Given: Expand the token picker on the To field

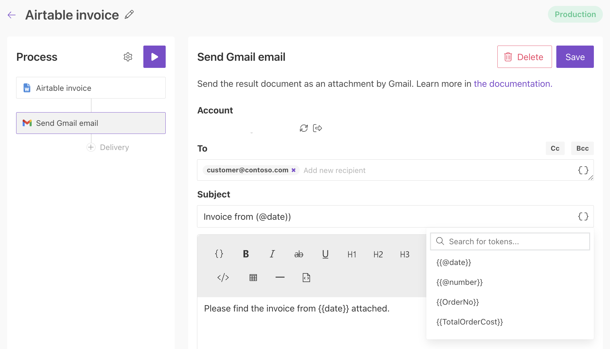Looking at the screenshot, I should 583,170.
